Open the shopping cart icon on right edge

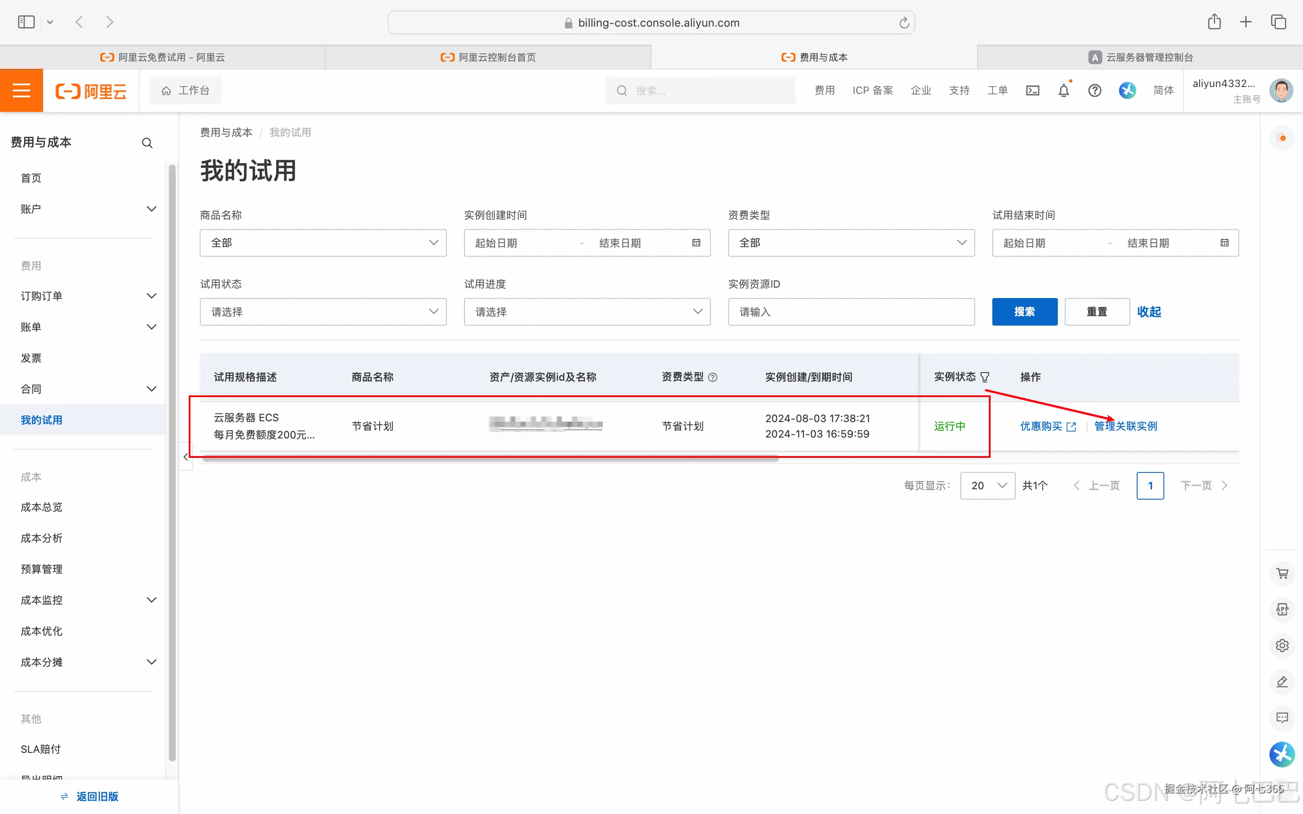(x=1282, y=573)
